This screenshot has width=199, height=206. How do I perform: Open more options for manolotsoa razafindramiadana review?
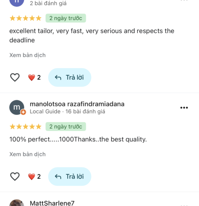[184, 108]
